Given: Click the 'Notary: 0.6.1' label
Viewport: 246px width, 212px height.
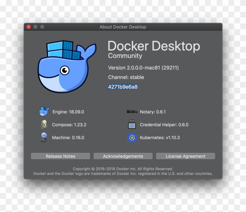Looking at the screenshot, I should pyautogui.click(x=153, y=112).
